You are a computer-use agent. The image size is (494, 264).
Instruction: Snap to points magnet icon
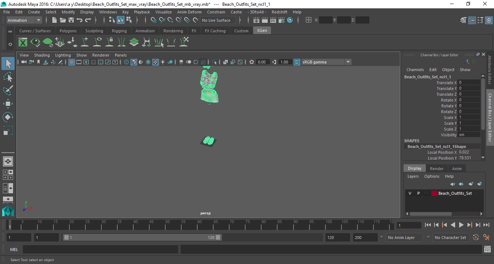(x=170, y=20)
